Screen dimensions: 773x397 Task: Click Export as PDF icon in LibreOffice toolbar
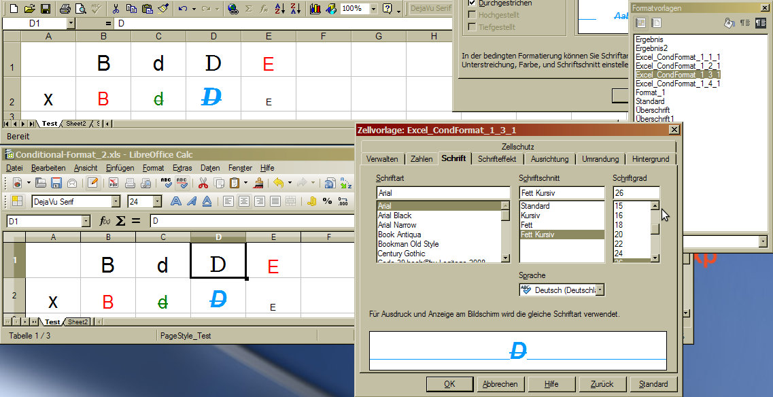[114, 183]
